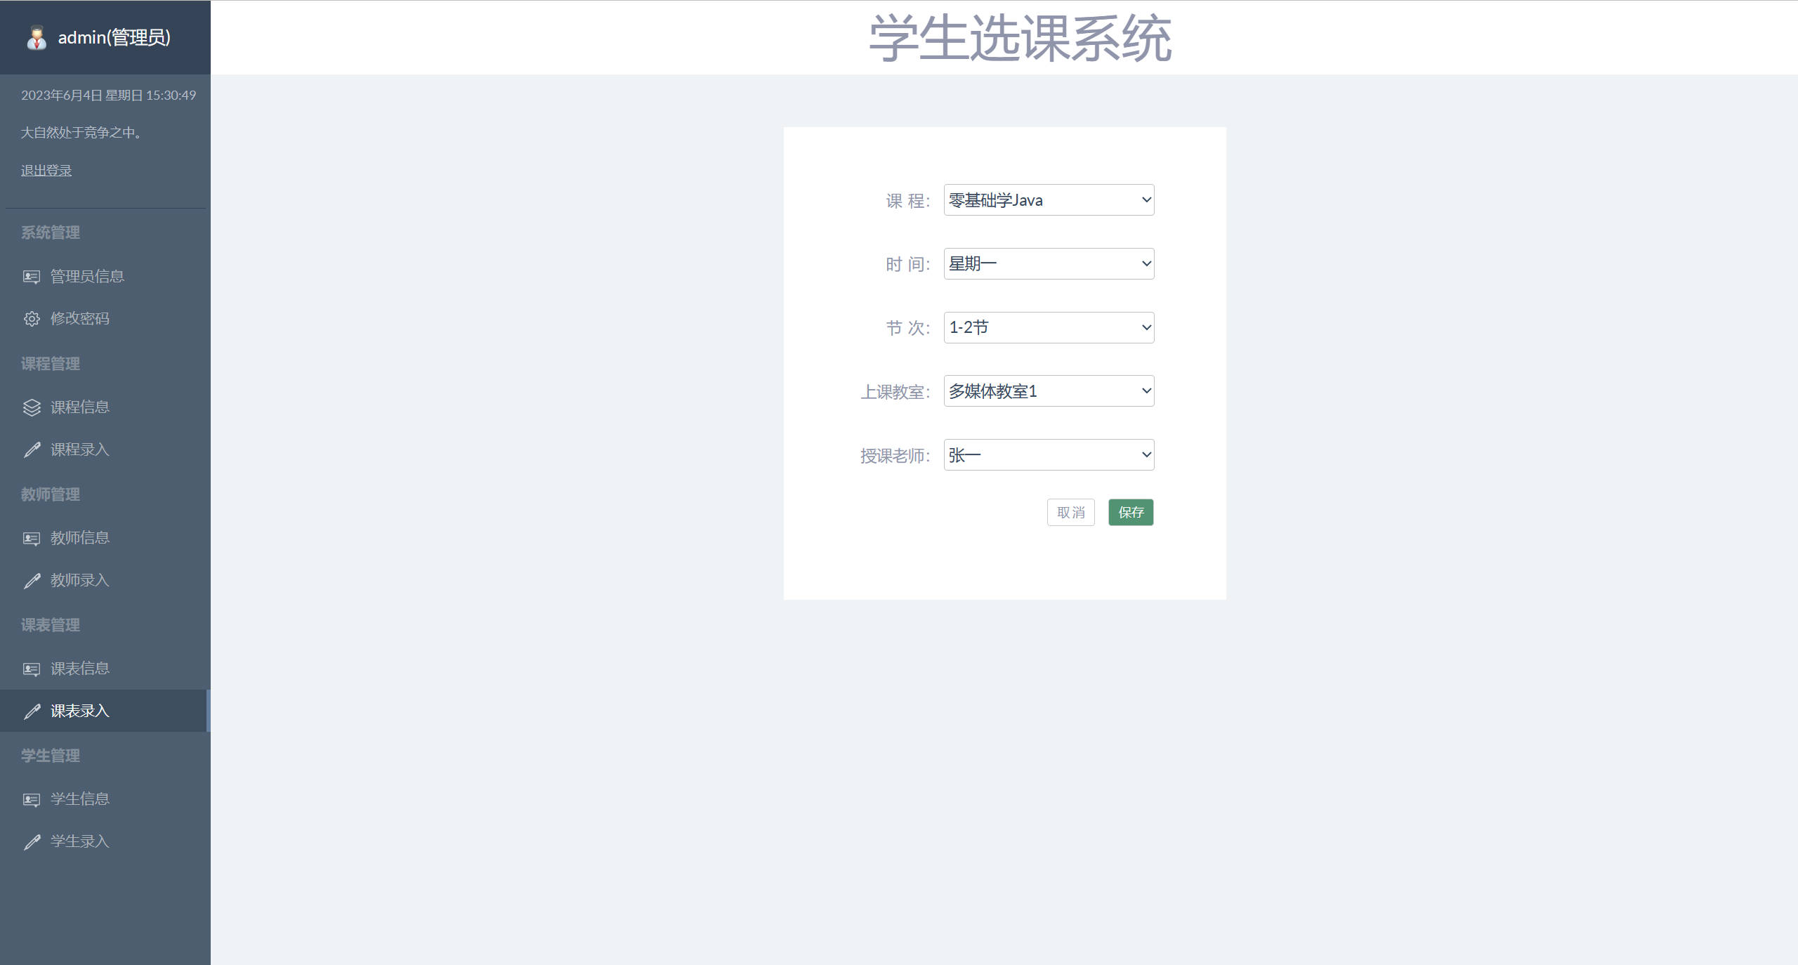The width and height of the screenshot is (1798, 965).
Task: Select the card icon next to 课表信息
Action: point(32,668)
